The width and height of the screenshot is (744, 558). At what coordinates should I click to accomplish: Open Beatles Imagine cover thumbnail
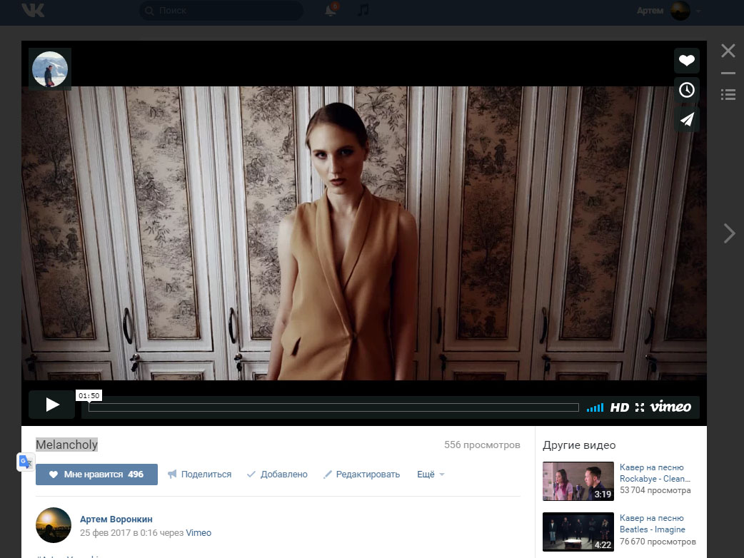click(578, 532)
